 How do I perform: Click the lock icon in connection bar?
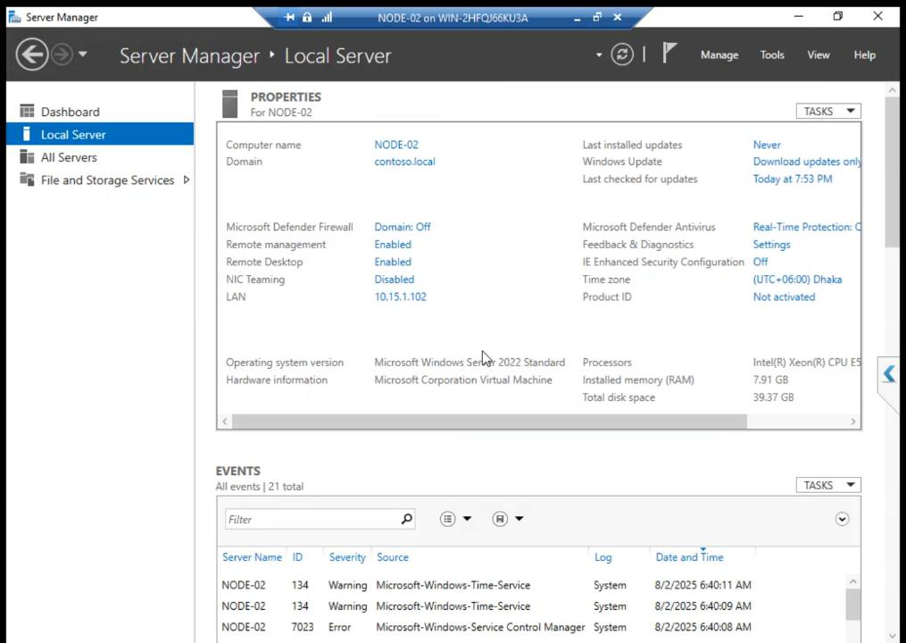(x=307, y=17)
